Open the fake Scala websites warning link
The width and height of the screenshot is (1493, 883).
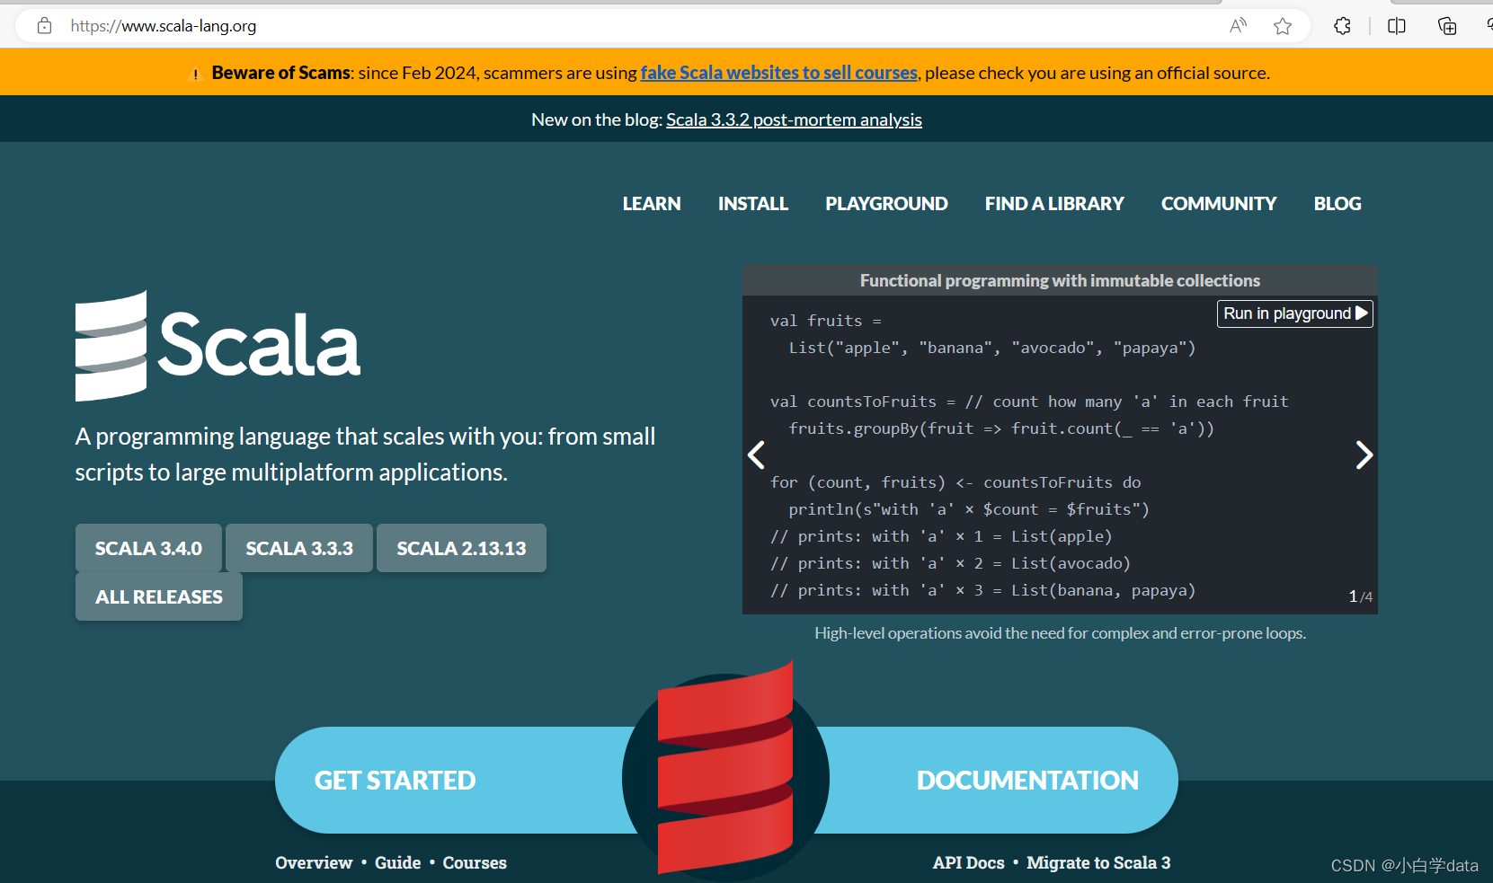tap(778, 73)
